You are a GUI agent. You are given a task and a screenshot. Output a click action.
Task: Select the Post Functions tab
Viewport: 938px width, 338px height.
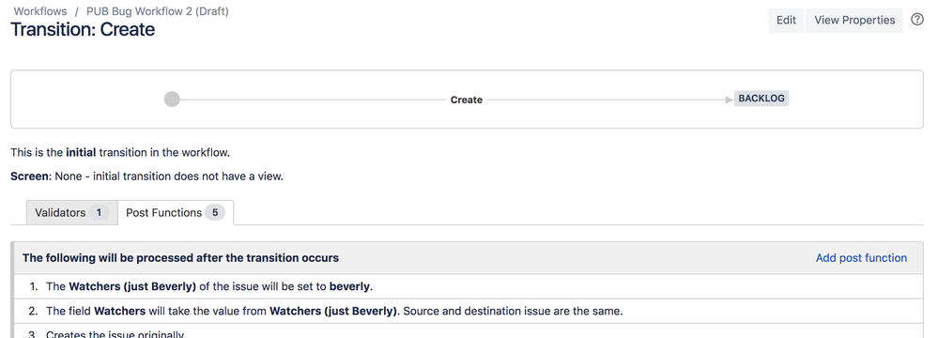tap(176, 212)
